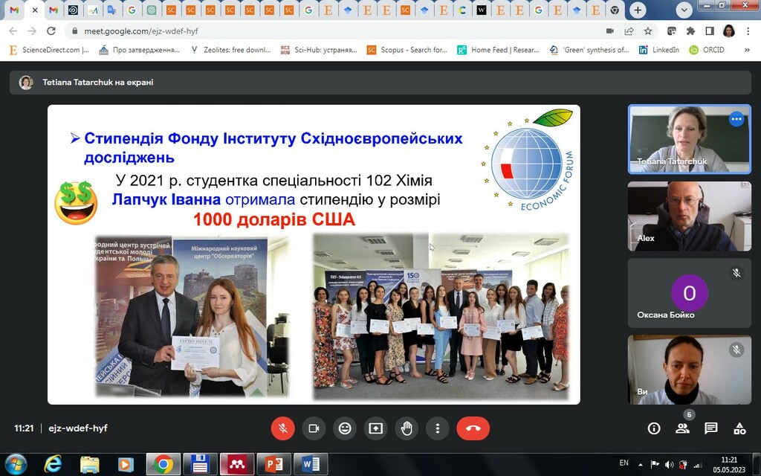Open a new tab with plus button

pos(638,10)
